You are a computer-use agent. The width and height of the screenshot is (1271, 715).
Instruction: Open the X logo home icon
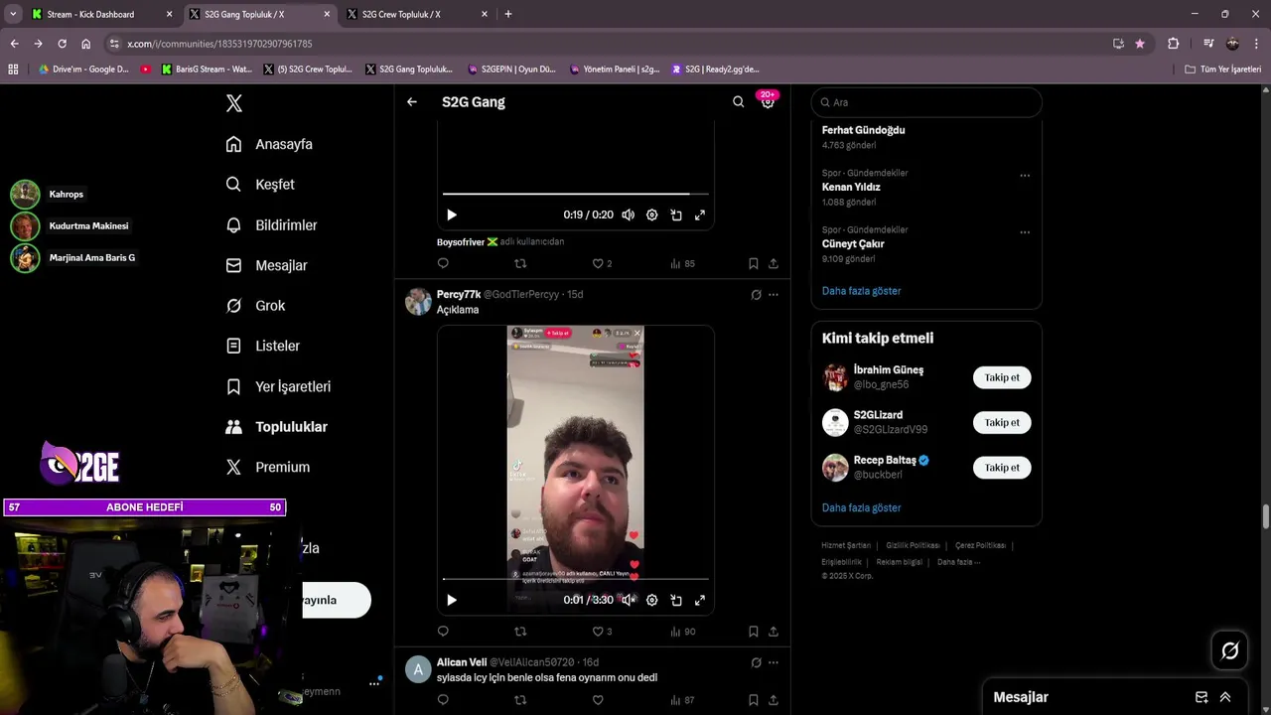233,103
